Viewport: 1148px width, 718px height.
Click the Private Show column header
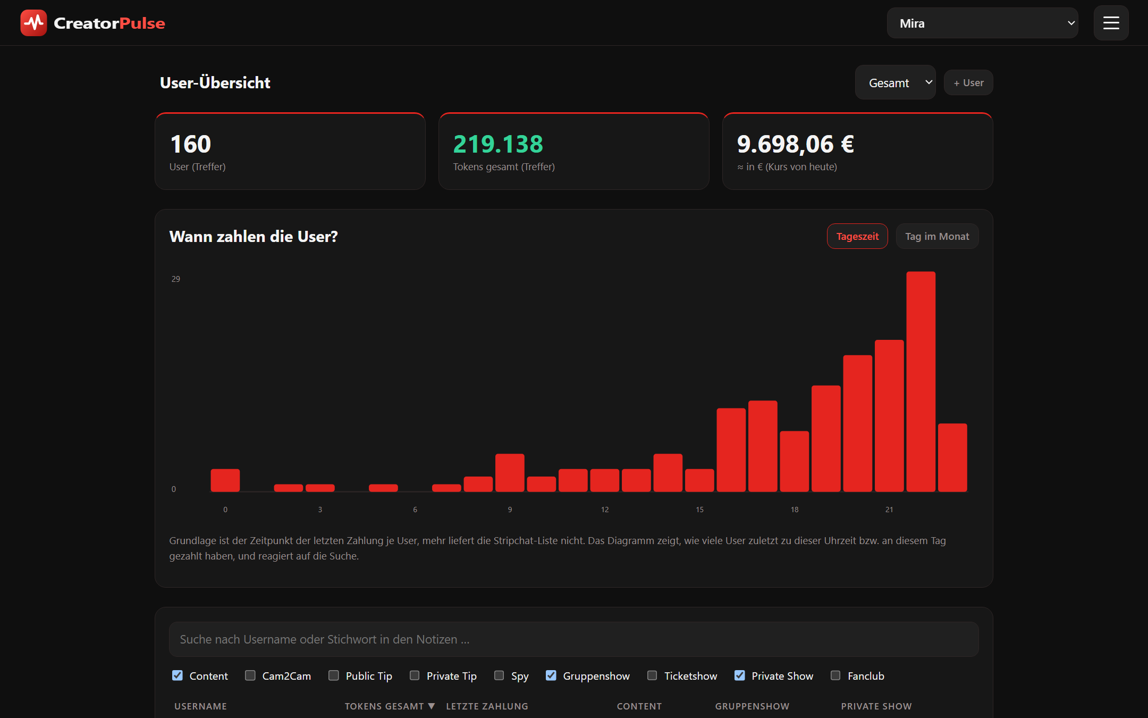[876, 706]
